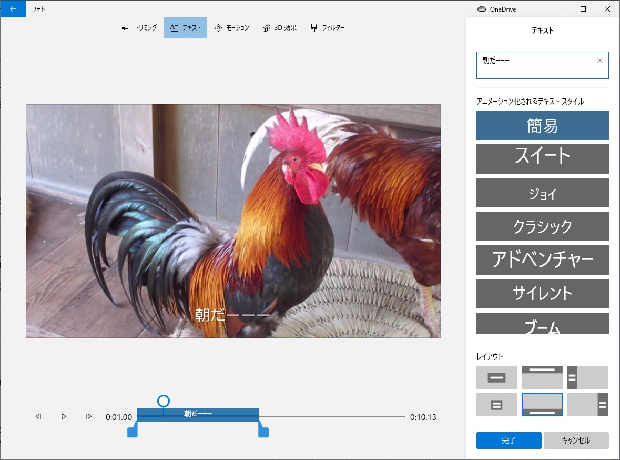This screenshot has width=620, height=460.
Task: Choose the ブーム text style
Action: tap(543, 324)
